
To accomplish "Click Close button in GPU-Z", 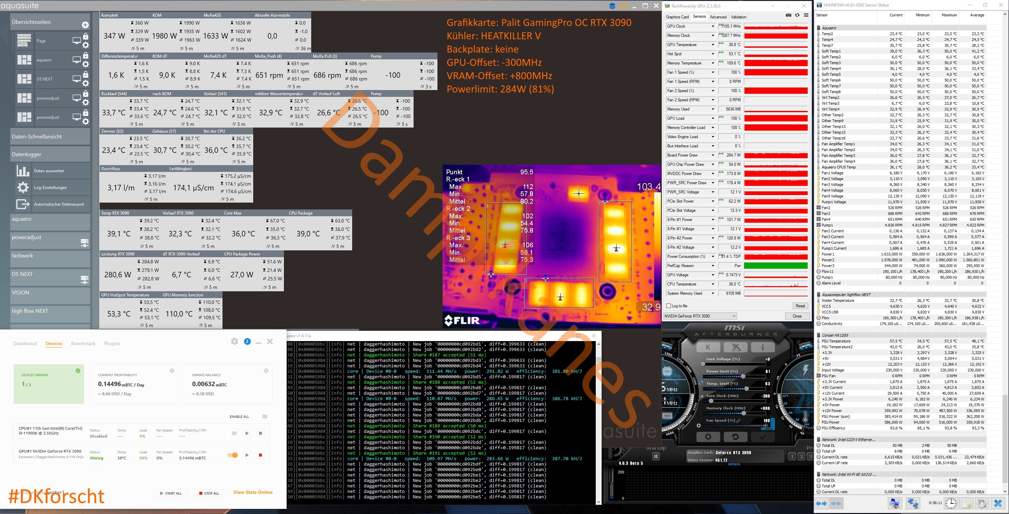I will pyautogui.click(x=797, y=316).
